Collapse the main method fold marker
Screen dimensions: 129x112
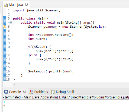click(11, 22)
